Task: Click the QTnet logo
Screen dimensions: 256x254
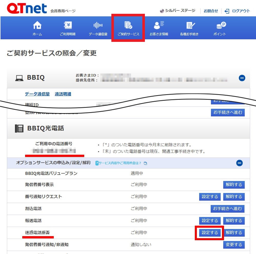Action: (x=27, y=8)
